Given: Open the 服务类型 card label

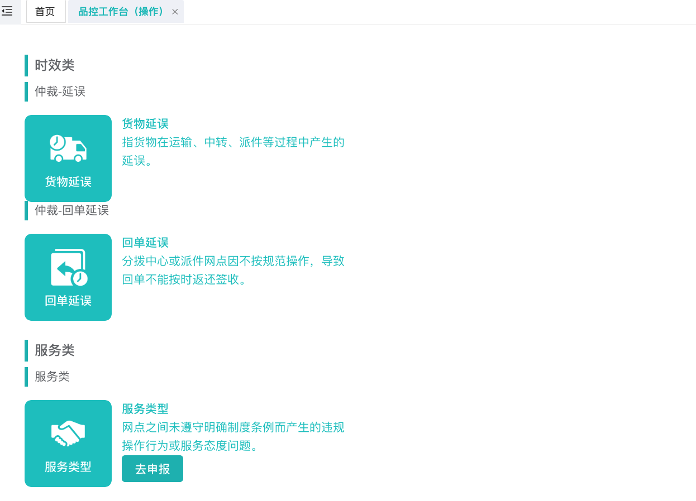Looking at the screenshot, I should [x=68, y=467].
